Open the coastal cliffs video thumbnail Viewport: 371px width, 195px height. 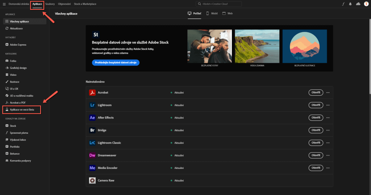pos(257,46)
